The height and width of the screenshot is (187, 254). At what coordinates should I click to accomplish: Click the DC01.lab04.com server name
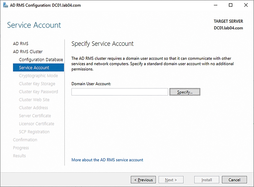click(228, 28)
